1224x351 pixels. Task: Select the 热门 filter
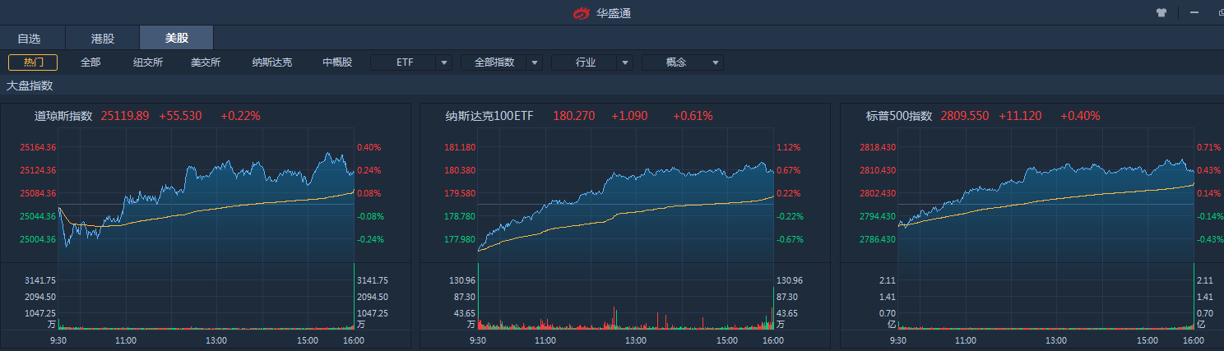coord(33,62)
